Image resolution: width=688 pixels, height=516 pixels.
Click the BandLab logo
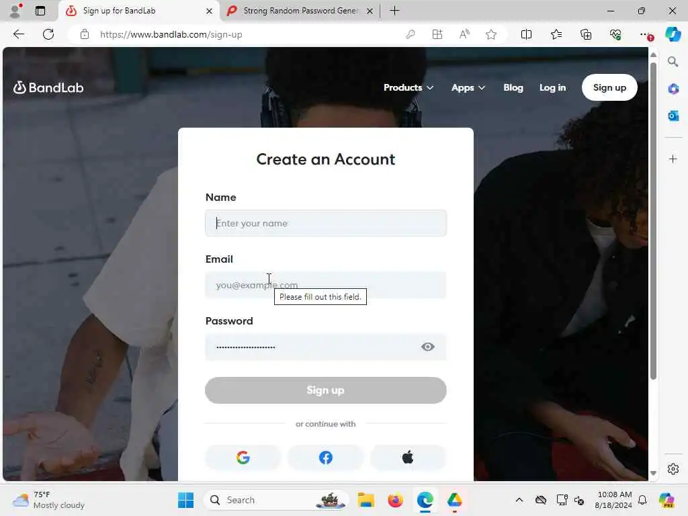pos(48,88)
